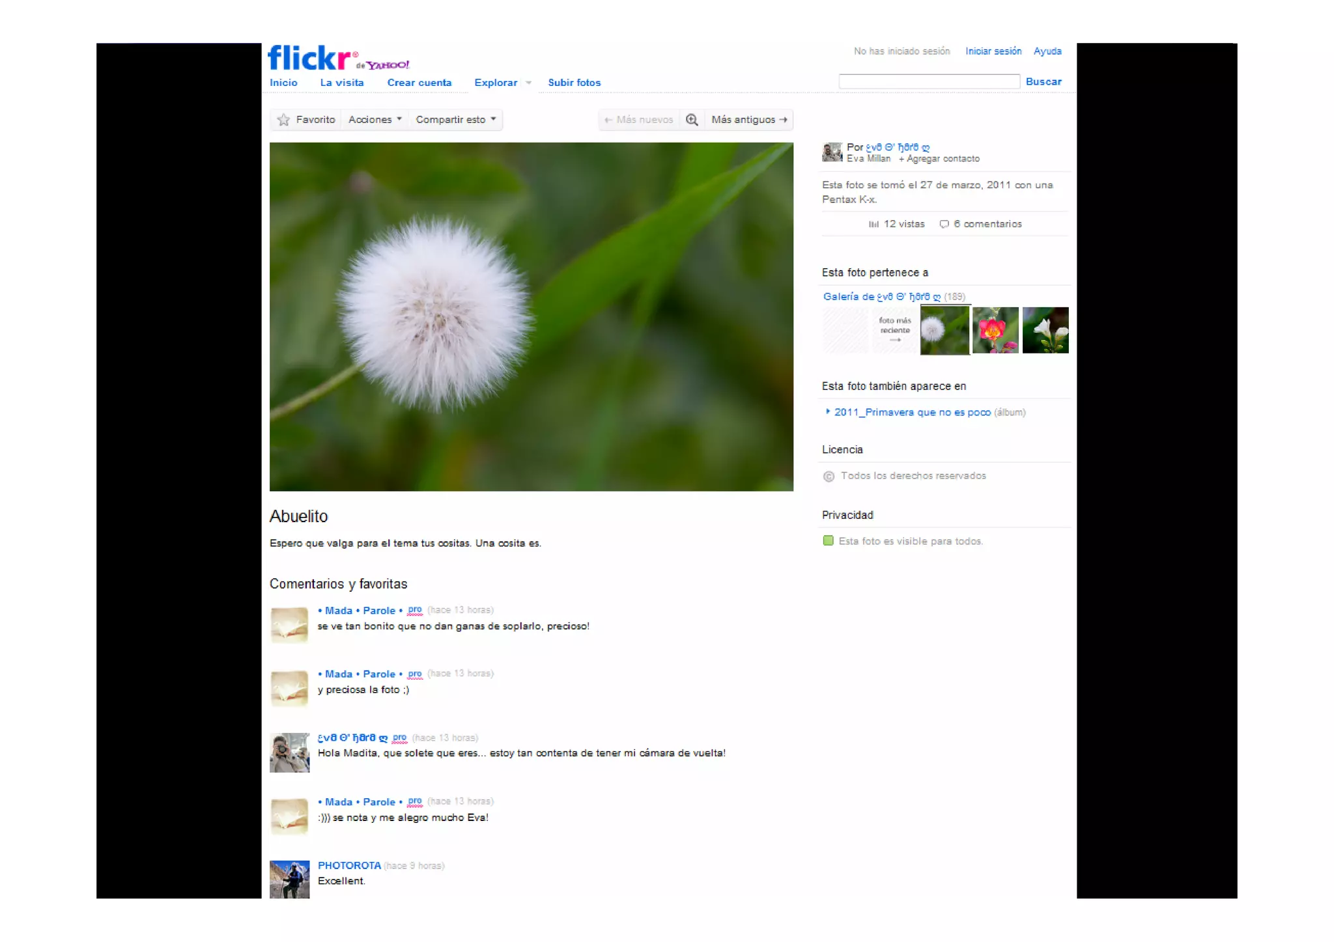Click Iniciar sesión link
This screenshot has width=1334, height=942.
click(993, 51)
